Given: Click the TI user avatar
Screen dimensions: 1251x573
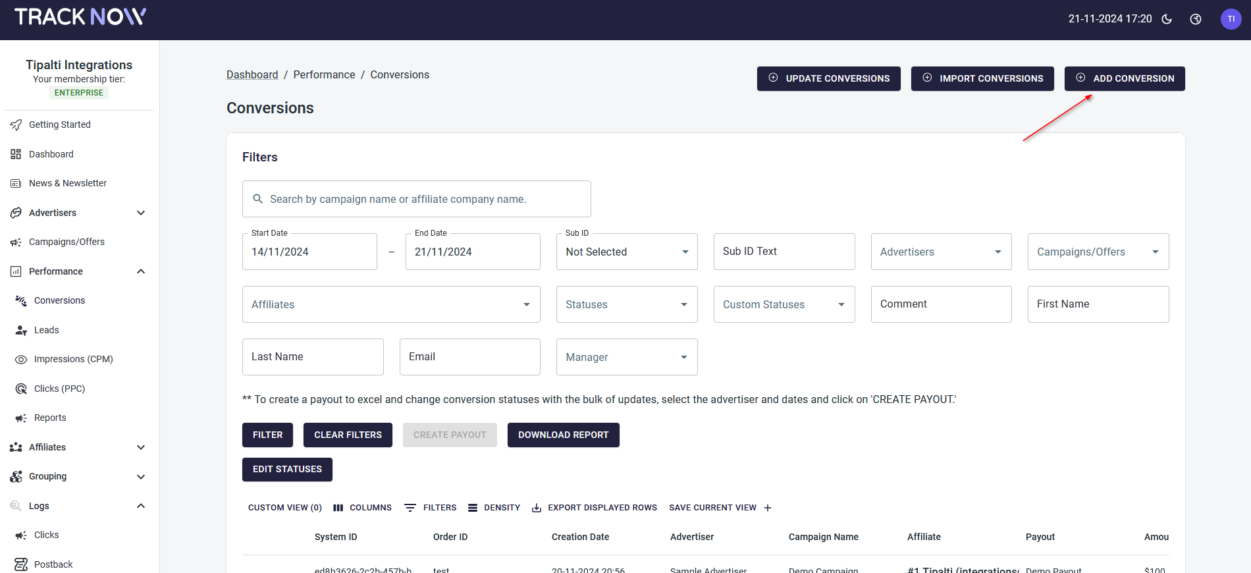Looking at the screenshot, I should (1231, 19).
